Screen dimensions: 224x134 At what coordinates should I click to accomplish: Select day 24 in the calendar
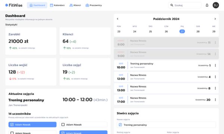click(135, 32)
